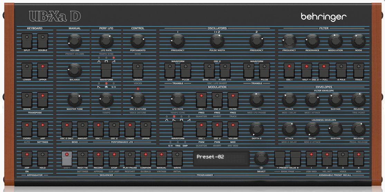The image size is (385, 192).
Task: Enable Performance LFO OSC 2 button
Action: click(114, 129)
